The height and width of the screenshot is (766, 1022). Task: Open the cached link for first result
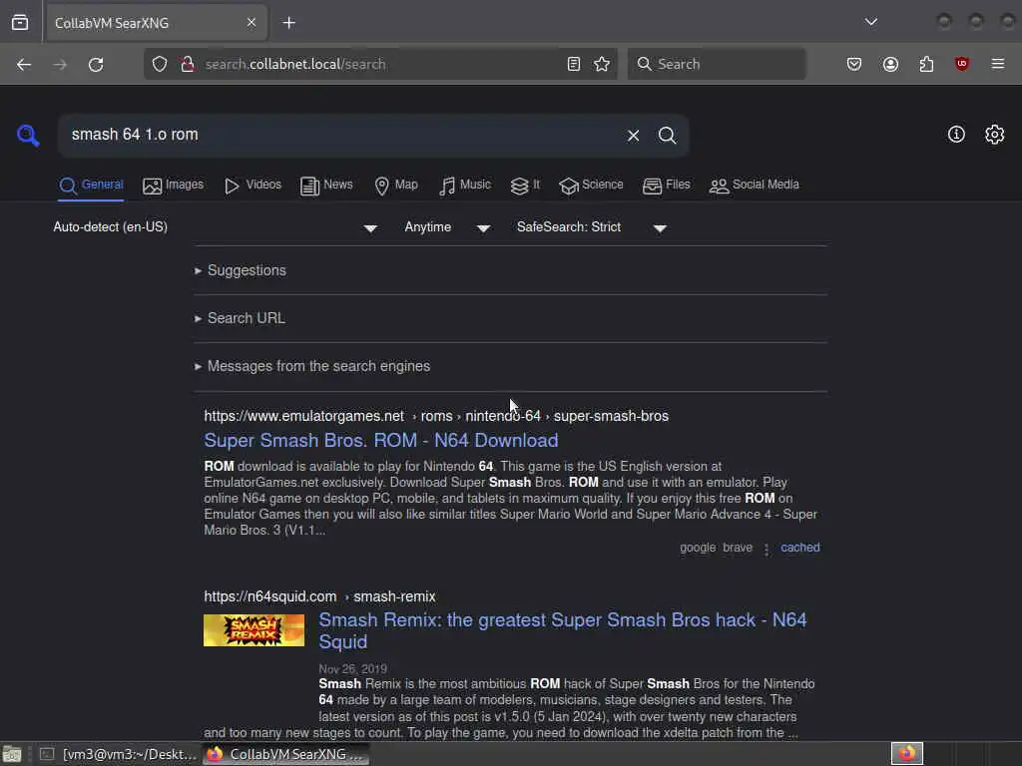pos(800,548)
